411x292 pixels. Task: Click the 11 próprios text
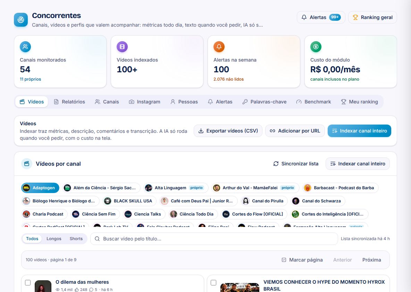tap(31, 79)
